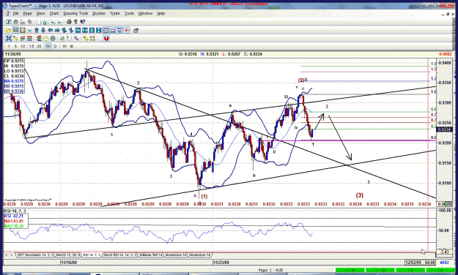
Task: Toggle the chart grid icon
Action: pos(106,30)
